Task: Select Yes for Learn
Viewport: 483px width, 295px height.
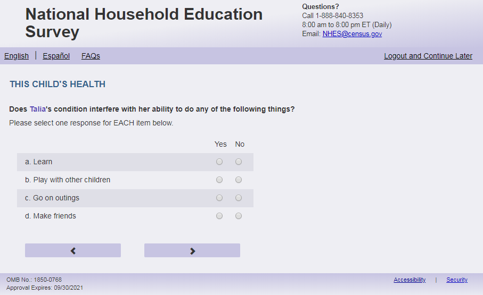Action: point(219,162)
